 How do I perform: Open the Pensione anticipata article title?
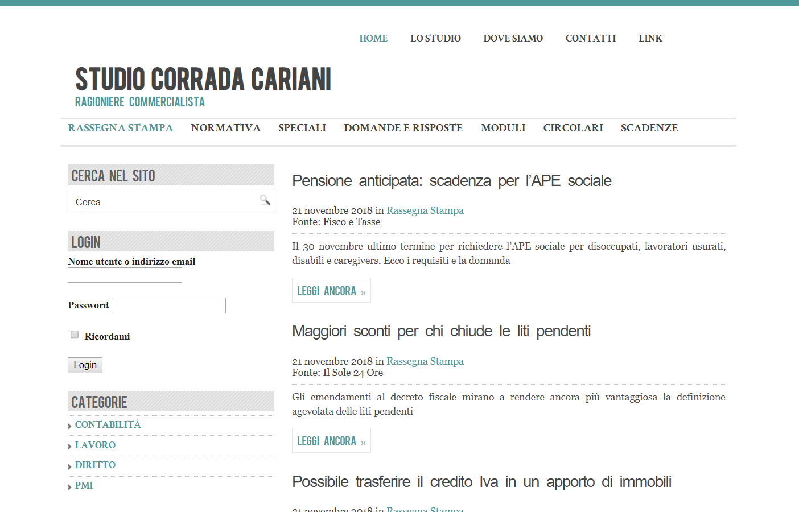pos(451,181)
